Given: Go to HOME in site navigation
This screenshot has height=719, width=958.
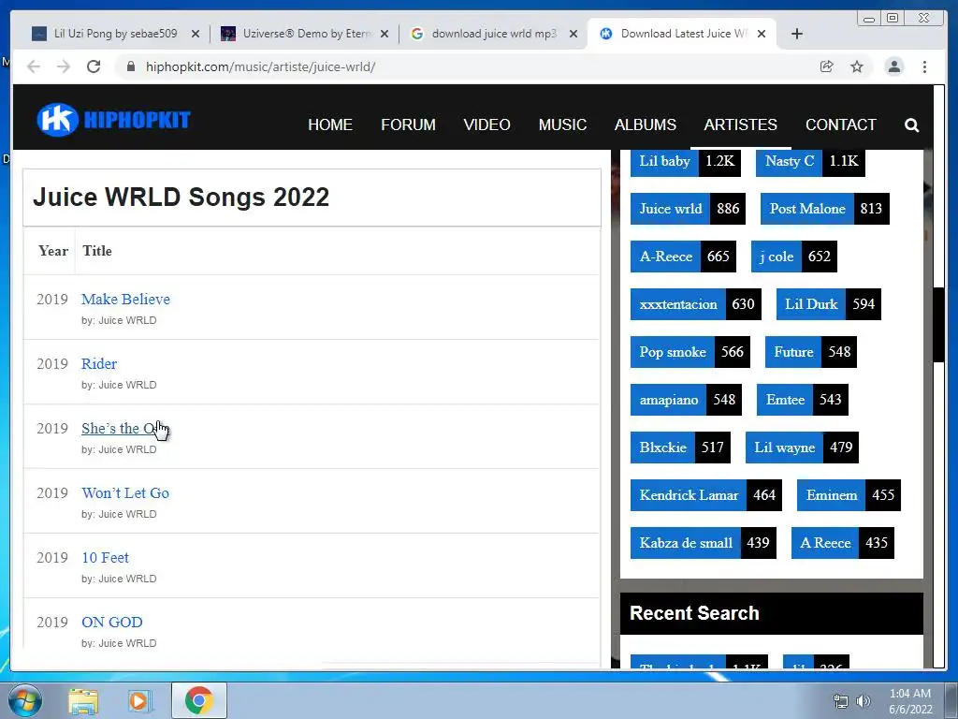Looking at the screenshot, I should pos(330,125).
